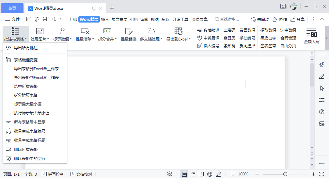Switch to the 开始 tab
This screenshot has width=329, height=178.
pos(73,19)
